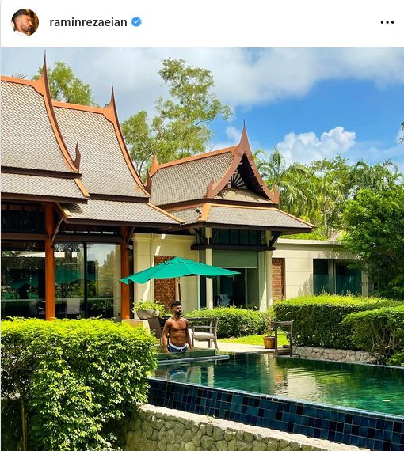Open the raminrezaeian profile picture
This screenshot has width=404, height=451.
click(25, 22)
